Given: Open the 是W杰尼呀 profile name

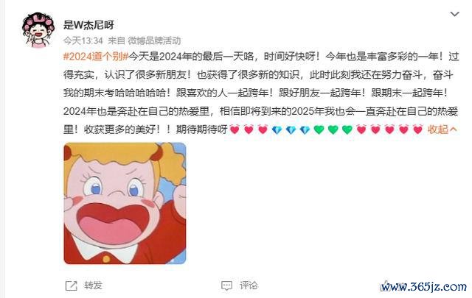Looking at the screenshot, I should pyautogui.click(x=88, y=25).
